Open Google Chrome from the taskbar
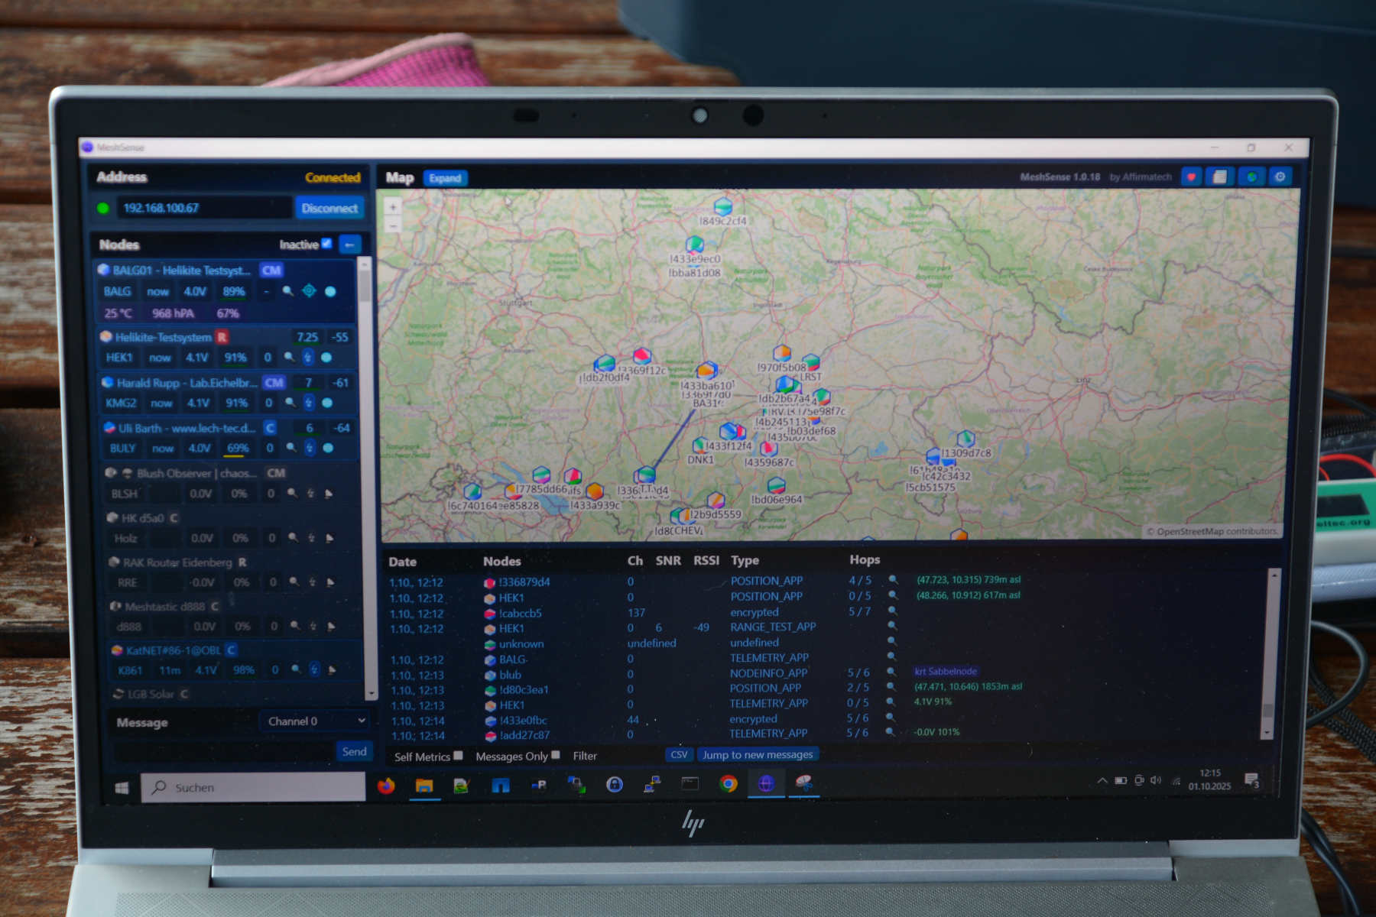The width and height of the screenshot is (1376, 917). coord(728,784)
